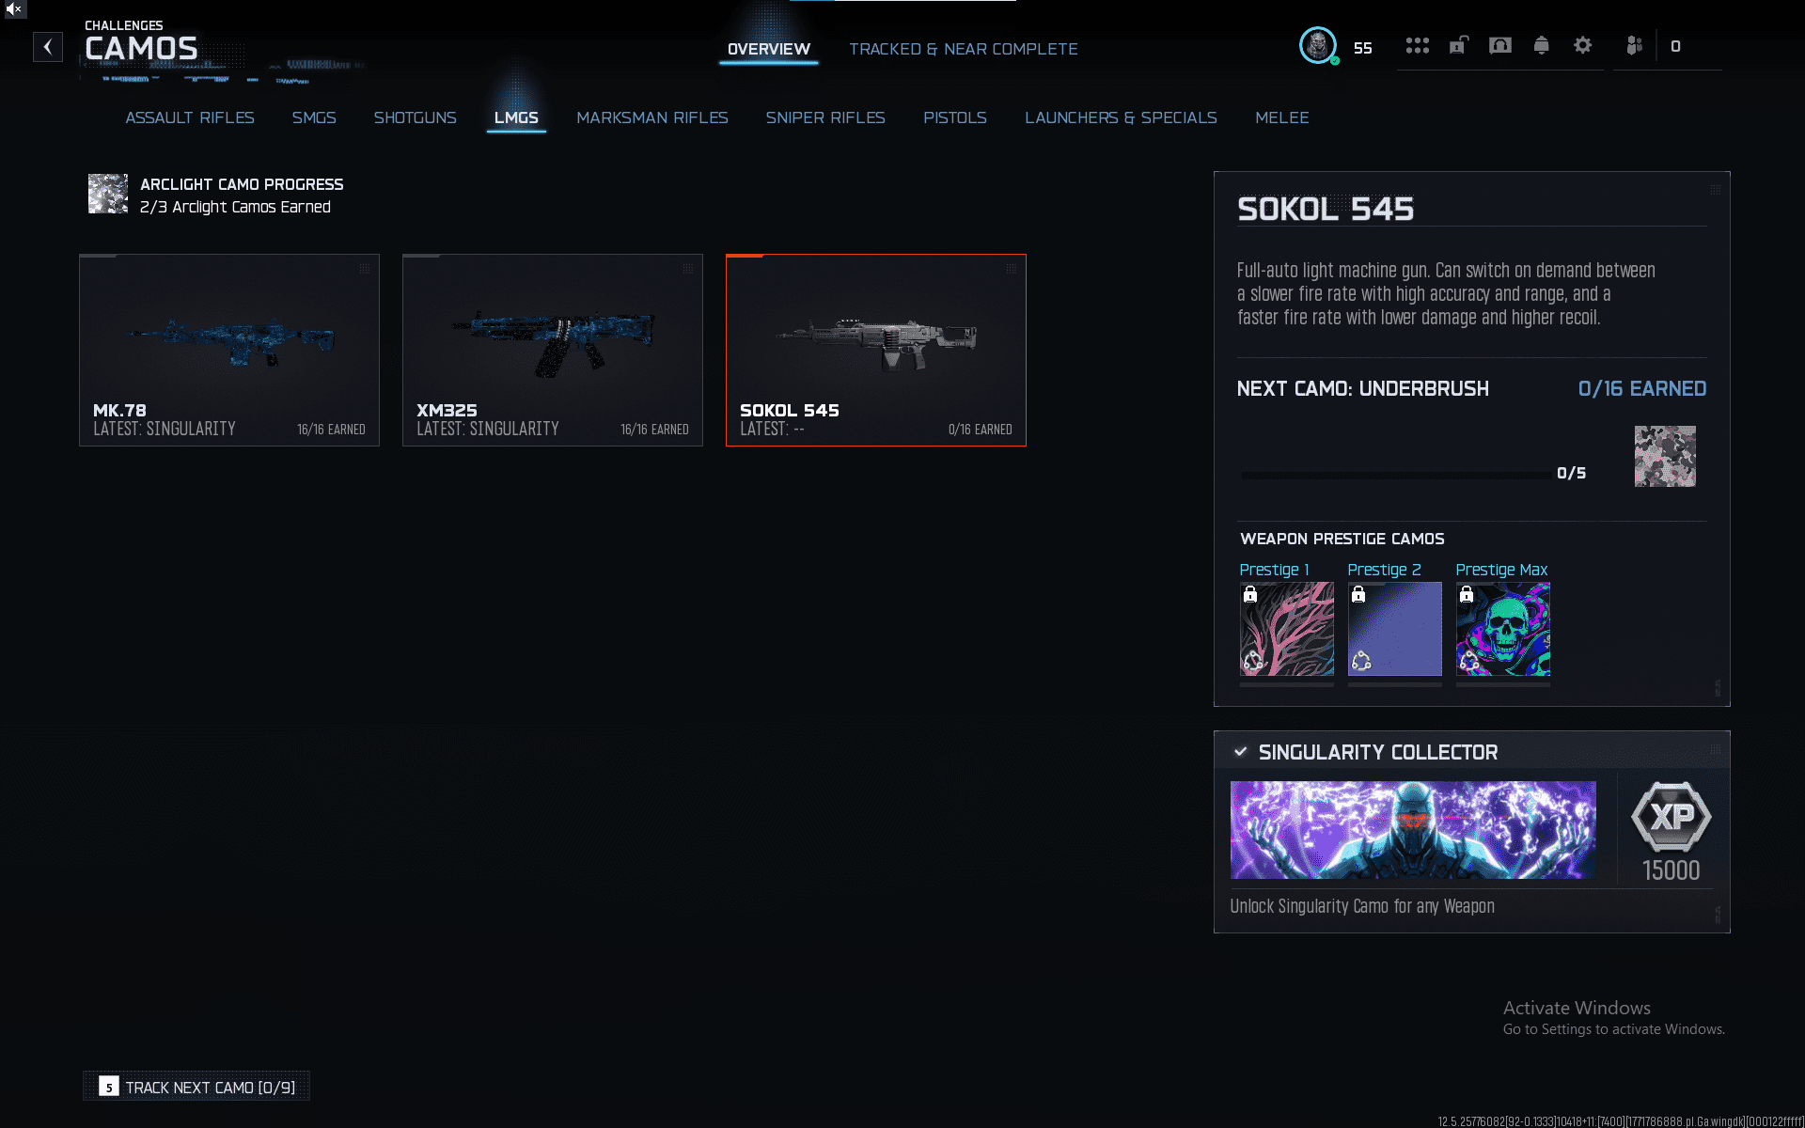Toggle the Singularity Collector checkmark
This screenshot has width=1805, height=1128.
1241,752
